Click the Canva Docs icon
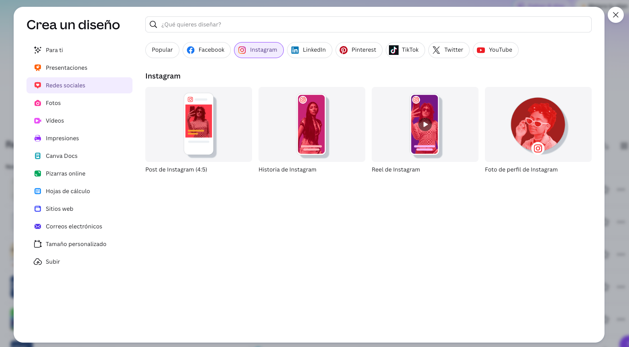Screen dimensions: 629x347 (x=38, y=156)
